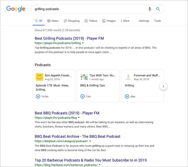Expand the More menu
This screenshot has width=188, height=167.
pyautogui.click(x=125, y=21)
